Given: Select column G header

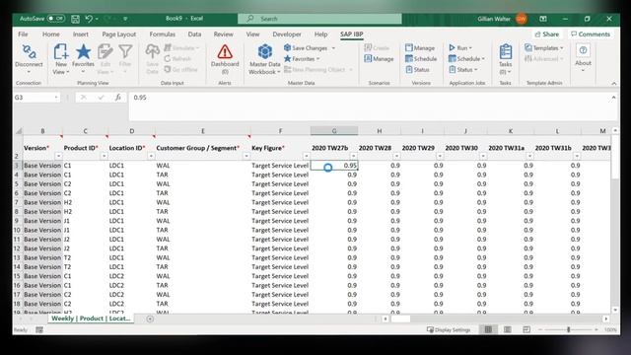Looking at the screenshot, I should pos(334,131).
